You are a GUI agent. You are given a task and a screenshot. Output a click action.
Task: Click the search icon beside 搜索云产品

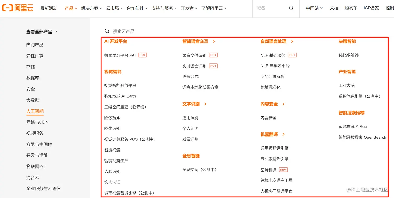pos(107,31)
